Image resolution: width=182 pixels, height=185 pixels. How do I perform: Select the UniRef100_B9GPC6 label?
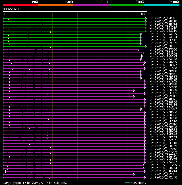tap(163, 102)
